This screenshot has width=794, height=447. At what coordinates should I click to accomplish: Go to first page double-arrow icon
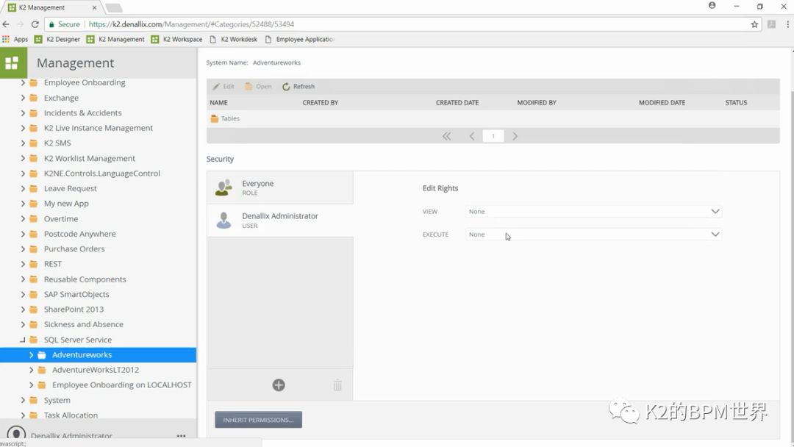[446, 136]
